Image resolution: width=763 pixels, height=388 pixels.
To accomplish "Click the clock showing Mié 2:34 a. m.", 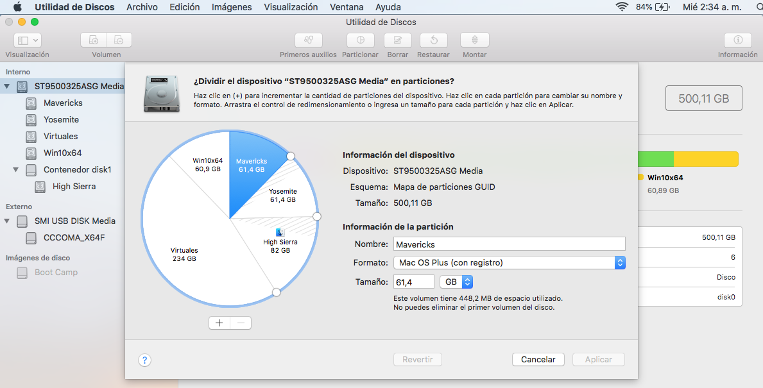I will (x=712, y=7).
